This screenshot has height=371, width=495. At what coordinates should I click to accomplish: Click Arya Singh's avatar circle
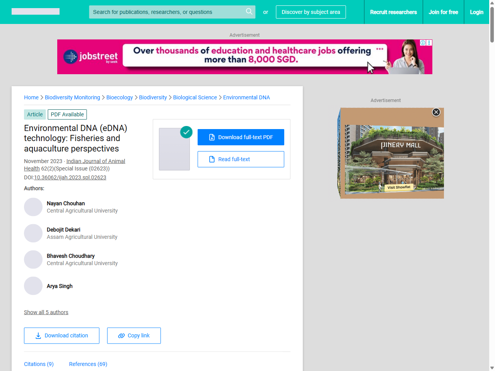33,286
